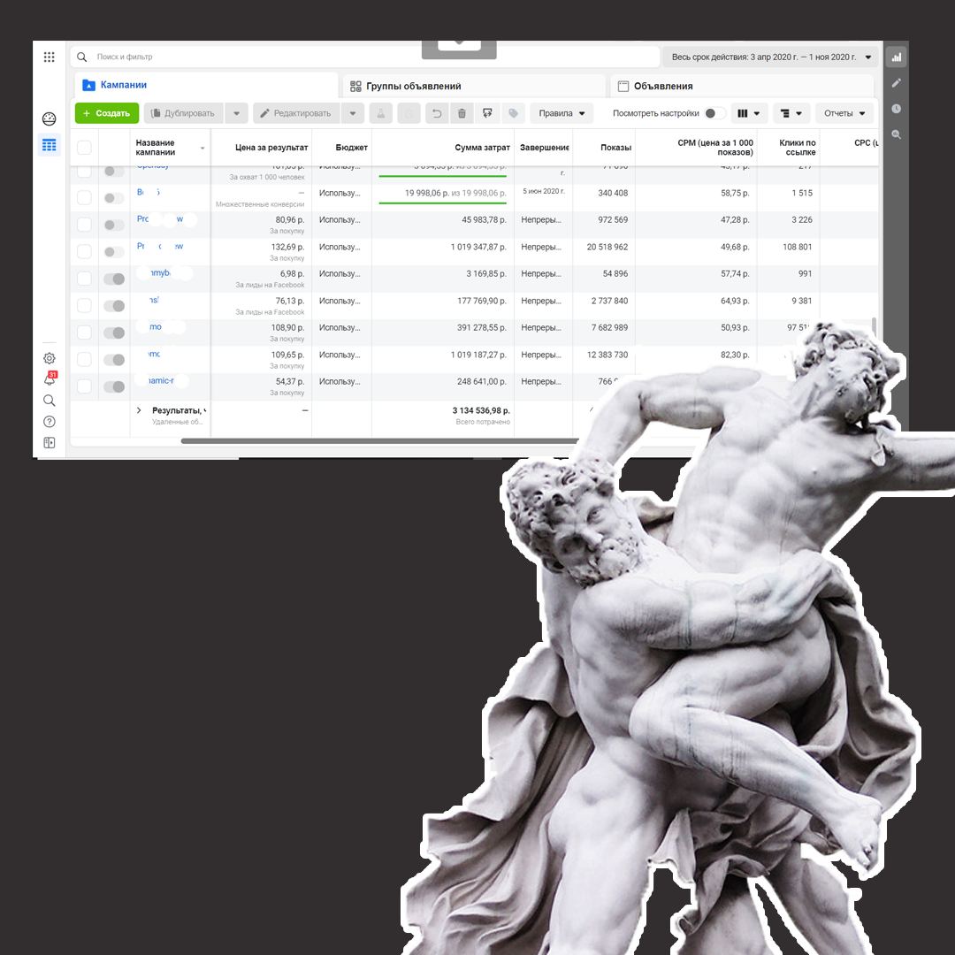Focus the Поиск и фильтр search field

[x=365, y=57]
